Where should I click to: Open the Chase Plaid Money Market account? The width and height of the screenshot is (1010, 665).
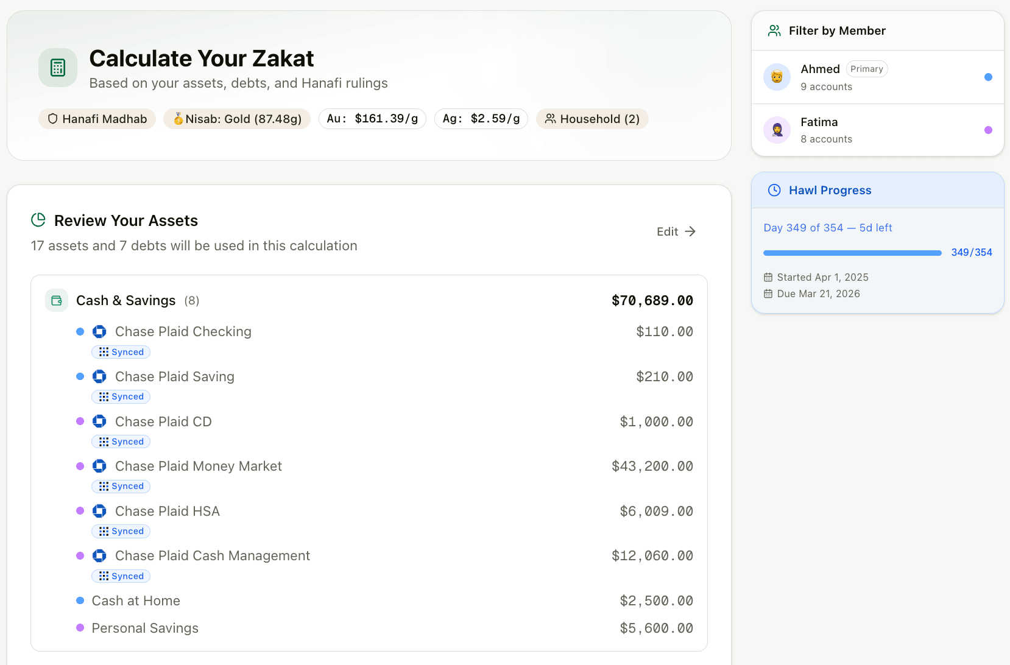198,466
